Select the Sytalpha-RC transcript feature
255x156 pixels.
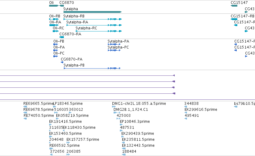click(99, 31)
